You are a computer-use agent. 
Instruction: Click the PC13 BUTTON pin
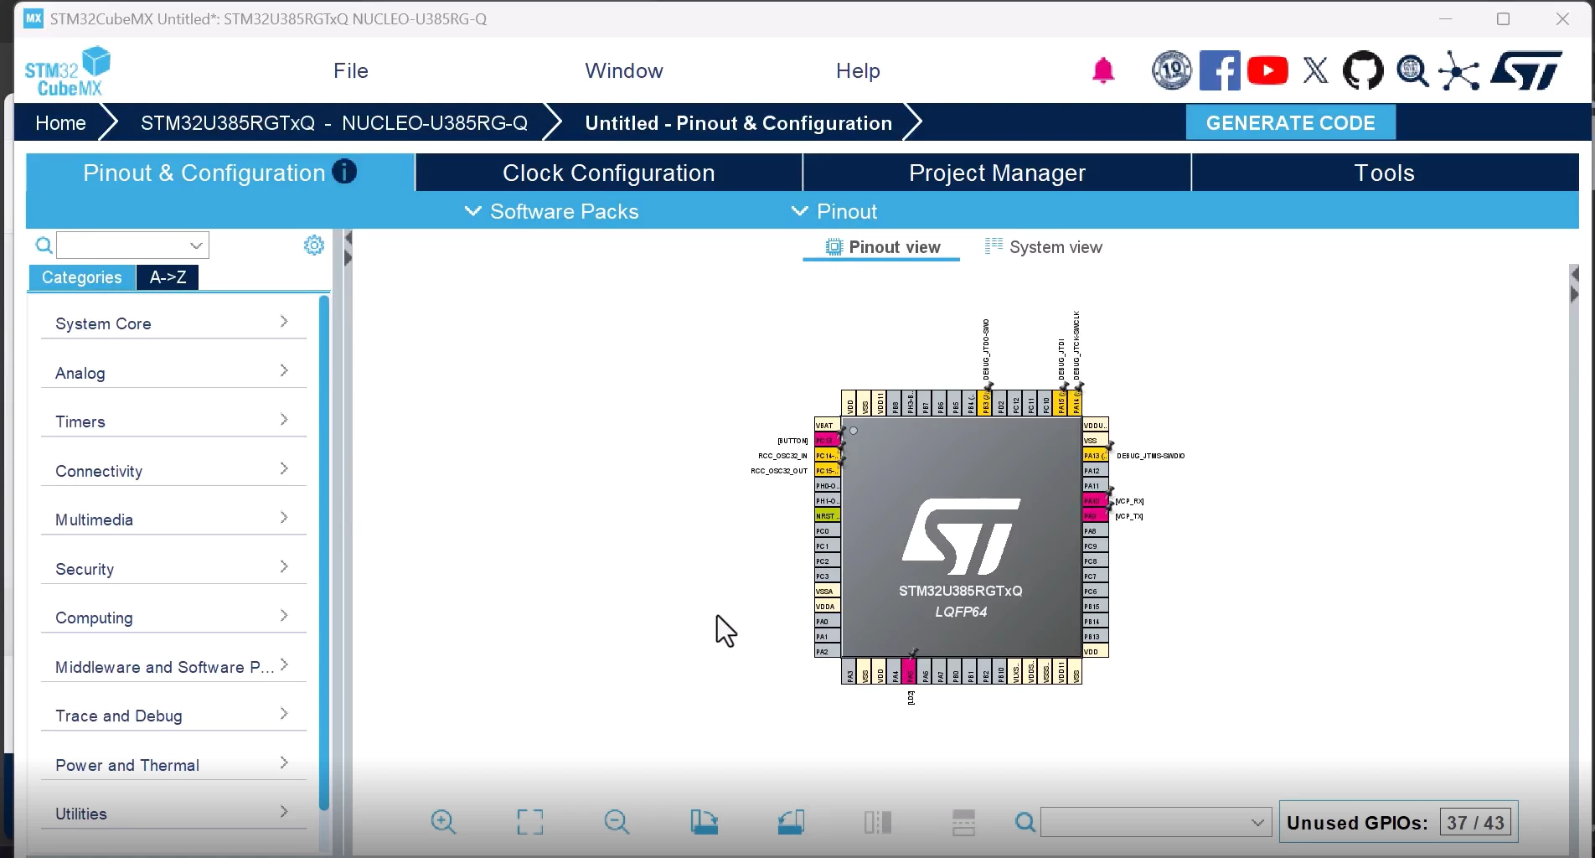coord(827,440)
